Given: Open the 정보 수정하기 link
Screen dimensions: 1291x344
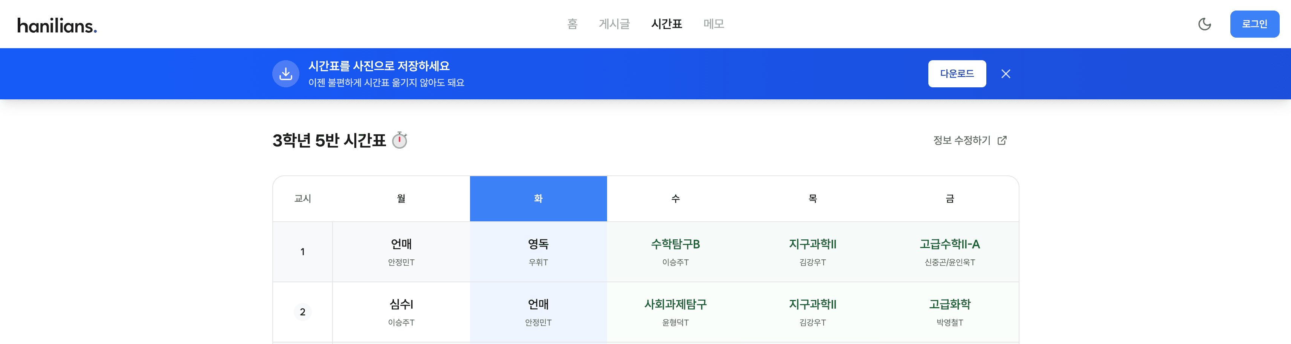Looking at the screenshot, I should (x=962, y=140).
